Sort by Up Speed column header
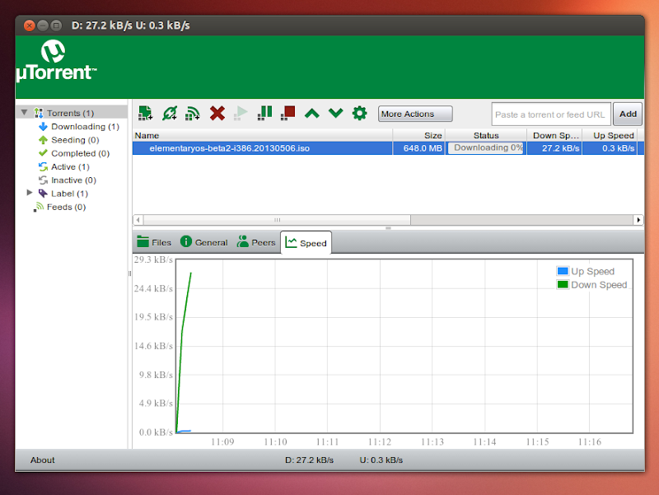The image size is (659, 495). pyautogui.click(x=610, y=135)
